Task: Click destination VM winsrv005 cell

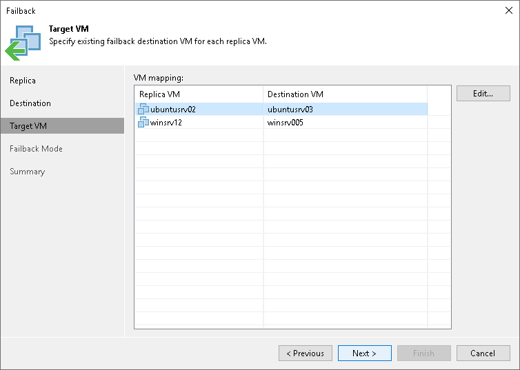Action: click(x=286, y=123)
